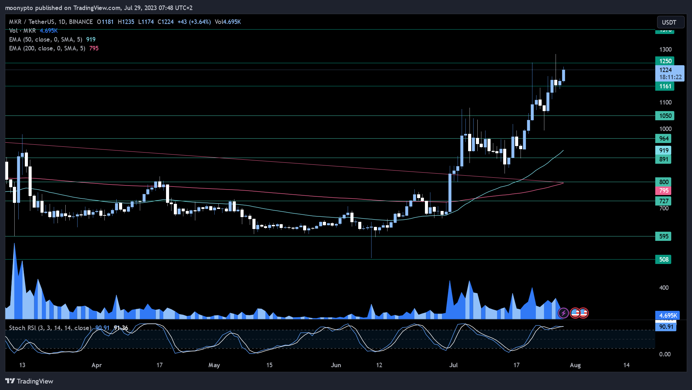The width and height of the screenshot is (692, 390).
Task: Click the 400 price axis tick
Action: 664,288
